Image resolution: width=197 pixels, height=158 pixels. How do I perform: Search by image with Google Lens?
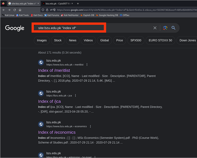coord(165,28)
